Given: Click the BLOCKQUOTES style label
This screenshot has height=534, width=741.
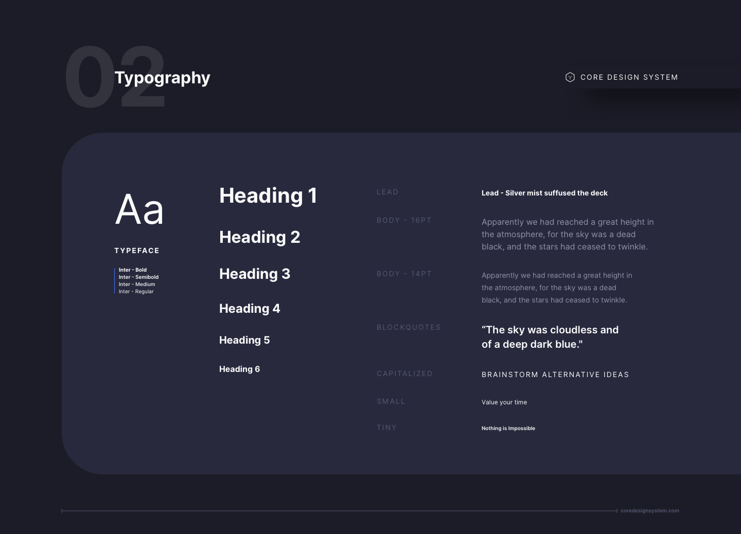Looking at the screenshot, I should tap(409, 327).
